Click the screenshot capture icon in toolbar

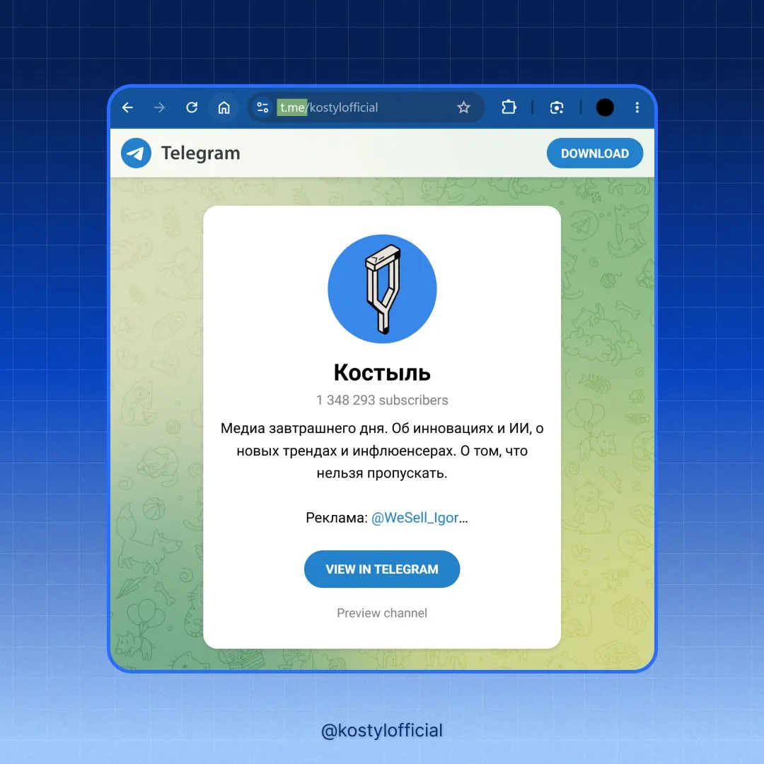557,108
